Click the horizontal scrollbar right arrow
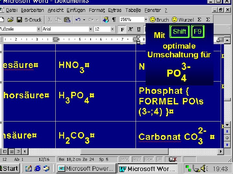The image size is (233, 174). coord(221,151)
